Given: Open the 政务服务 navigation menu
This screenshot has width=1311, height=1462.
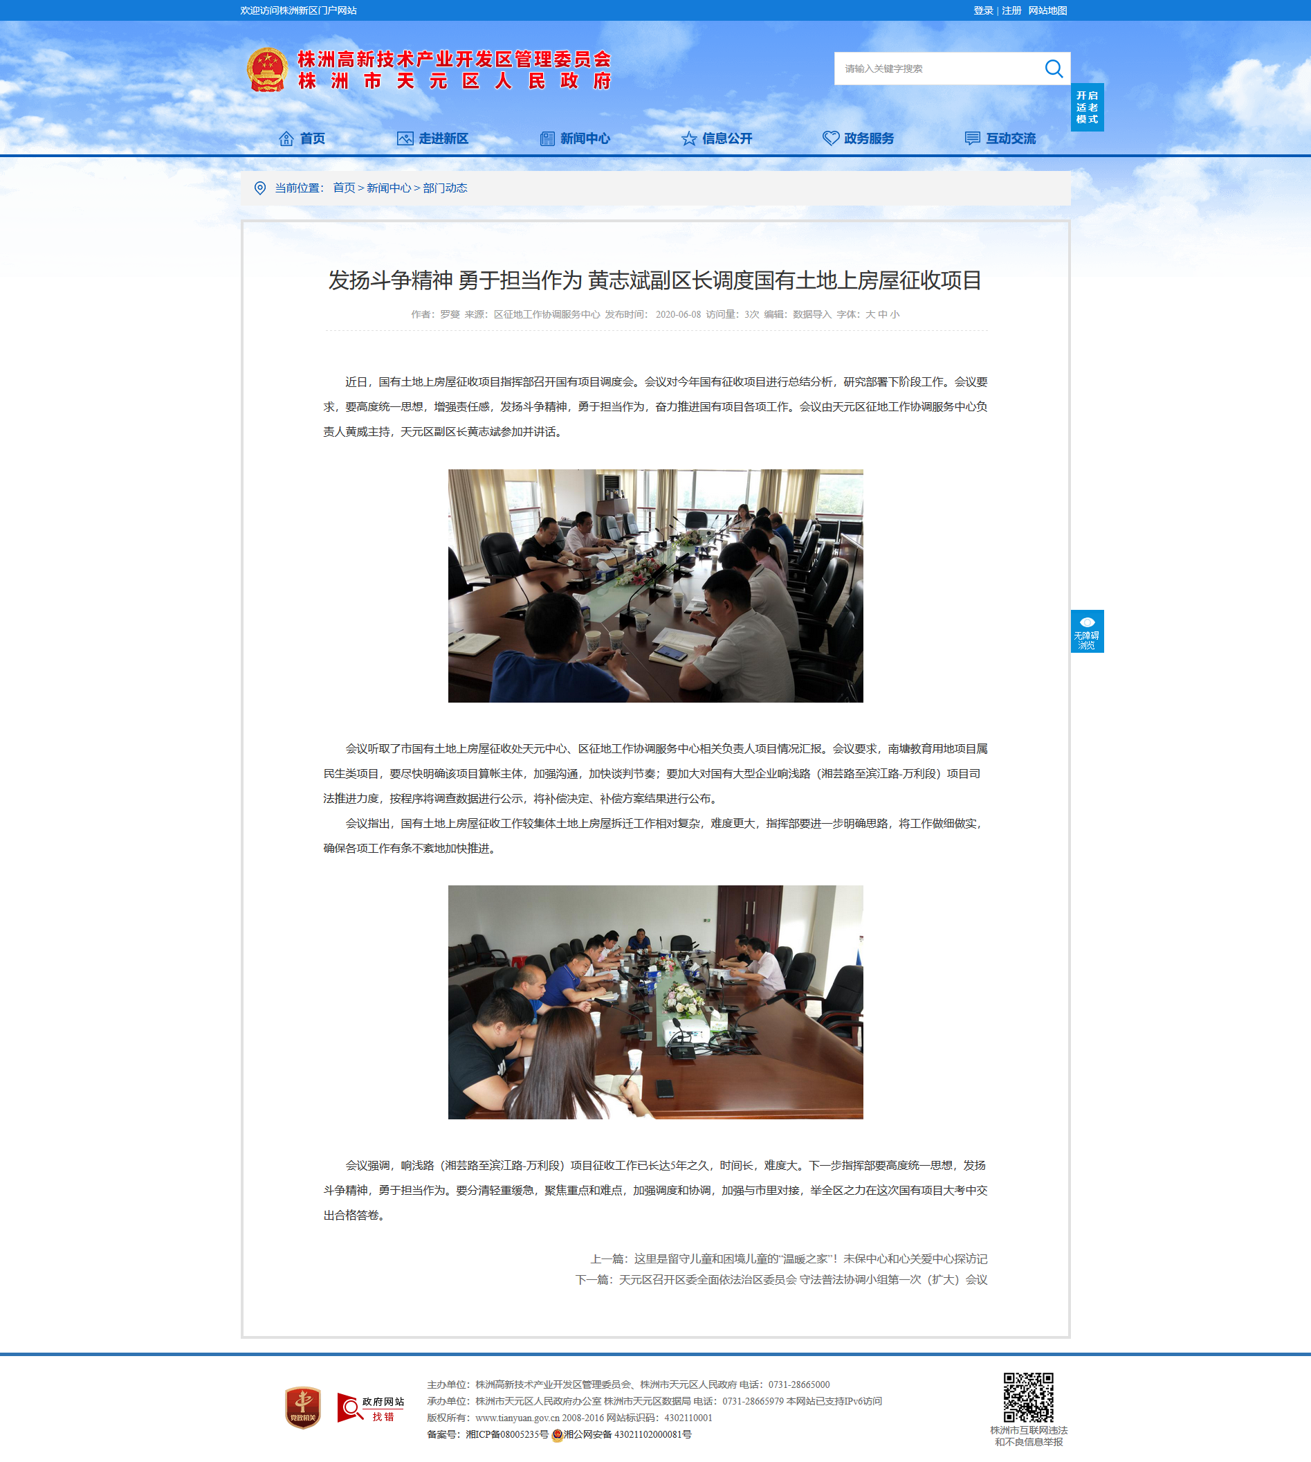Looking at the screenshot, I should click(x=859, y=138).
